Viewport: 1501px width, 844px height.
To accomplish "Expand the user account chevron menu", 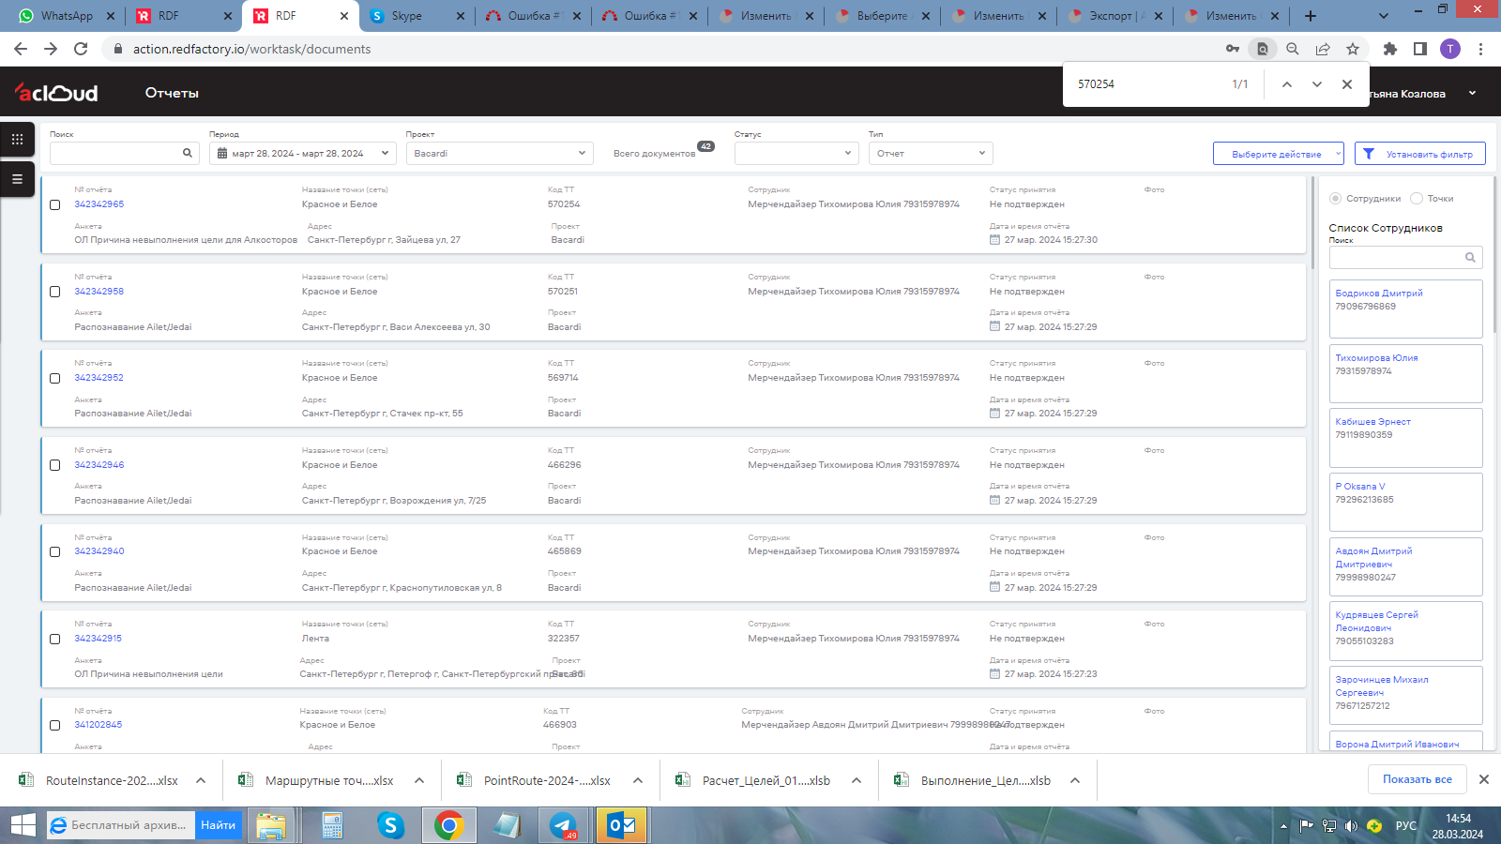I will tap(1472, 93).
